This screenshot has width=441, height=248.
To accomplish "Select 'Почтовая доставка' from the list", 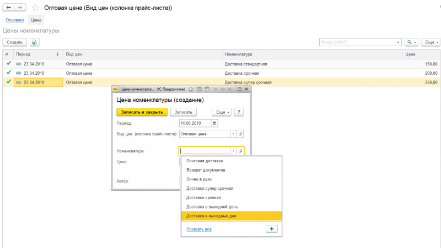I will pos(205,161).
